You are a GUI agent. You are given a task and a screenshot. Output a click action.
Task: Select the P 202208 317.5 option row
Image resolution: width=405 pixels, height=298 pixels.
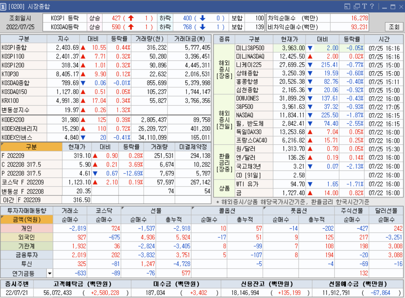pos(106,173)
